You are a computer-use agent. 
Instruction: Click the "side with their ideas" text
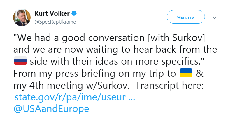(74, 61)
